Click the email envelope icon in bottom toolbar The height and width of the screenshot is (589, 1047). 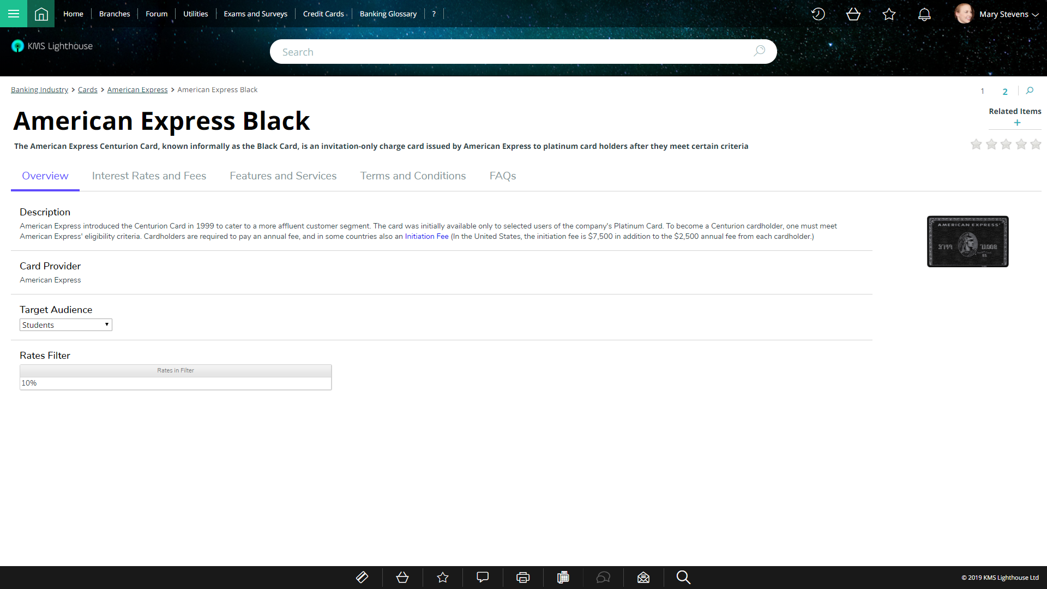[x=643, y=577]
